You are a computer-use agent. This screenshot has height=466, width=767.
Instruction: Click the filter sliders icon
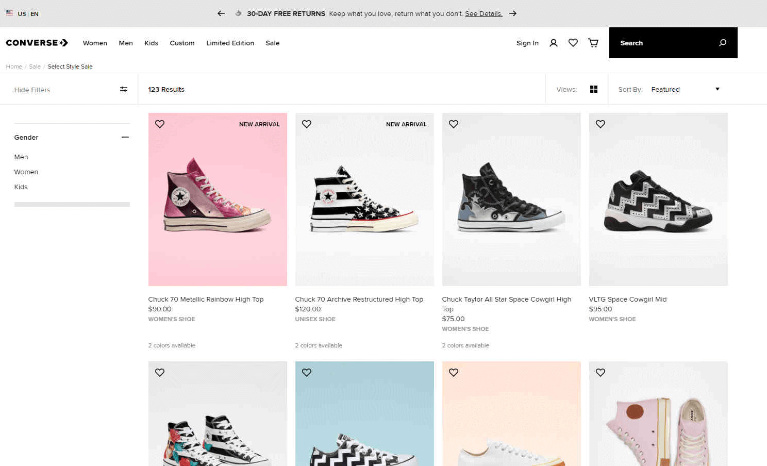(124, 89)
